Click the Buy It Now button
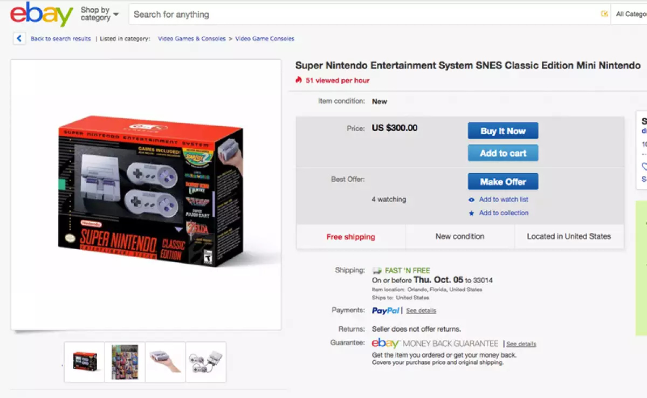The image size is (647, 398). point(503,131)
